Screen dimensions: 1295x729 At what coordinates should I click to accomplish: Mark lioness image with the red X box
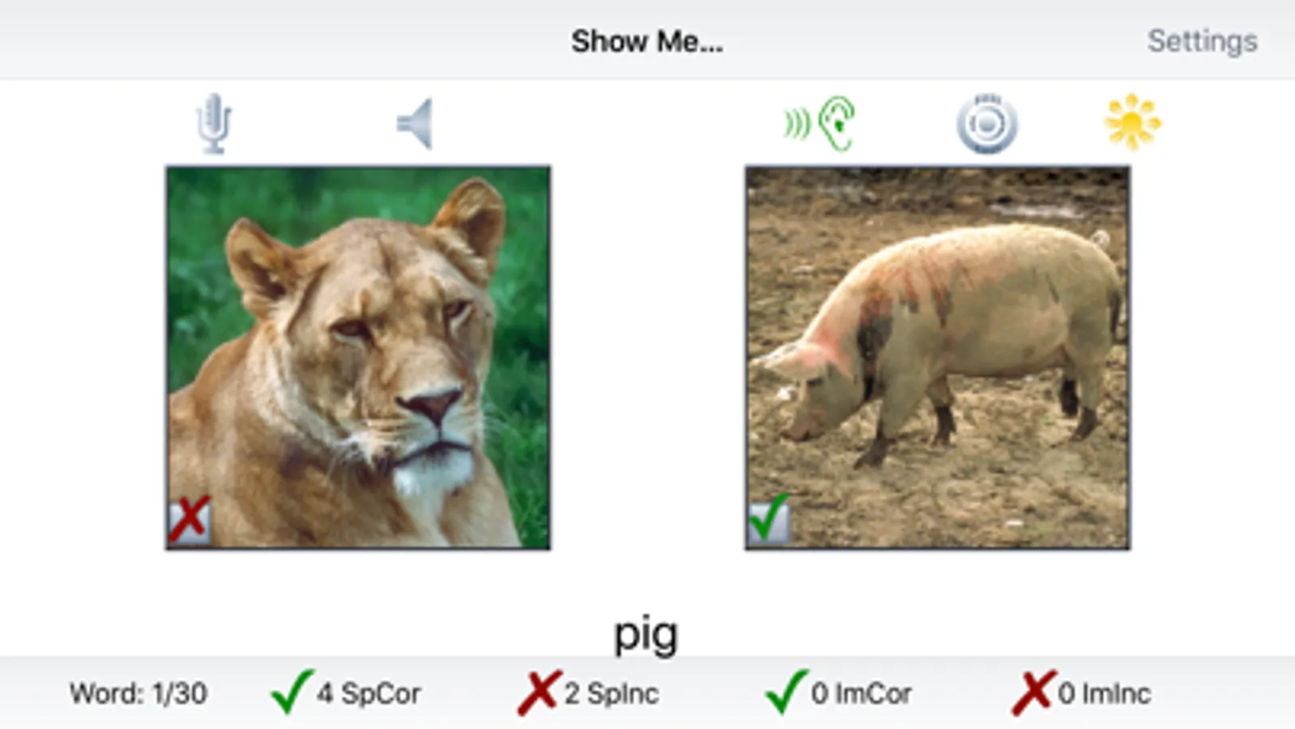pos(190,521)
